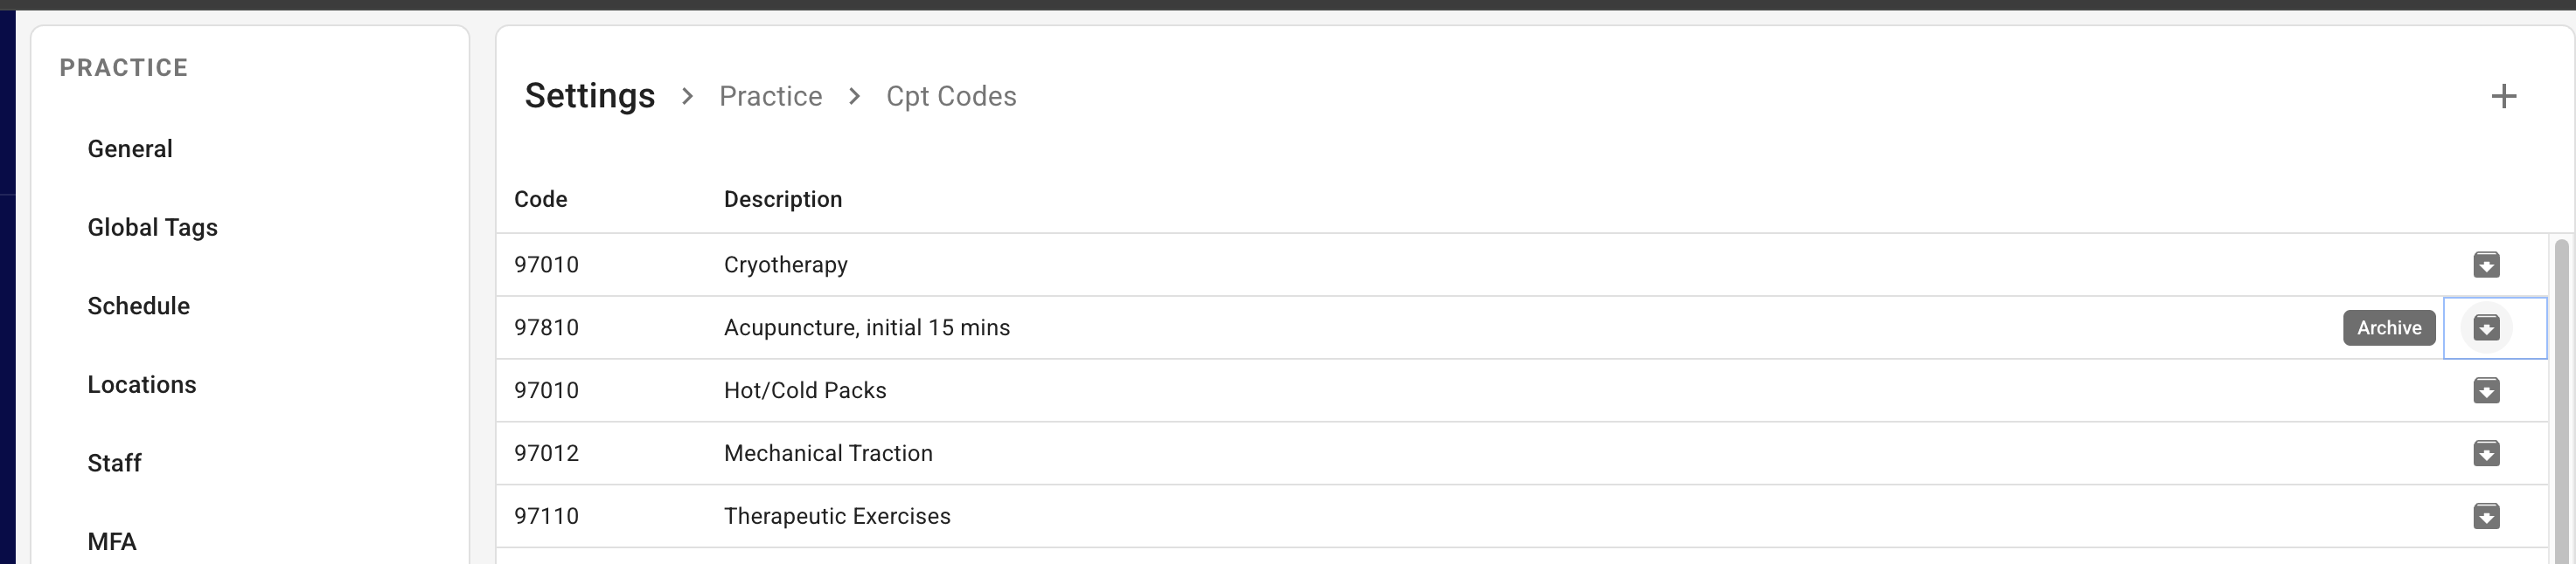Archive the Cryotherapy CPT code
2576x564 pixels.
(x=2486, y=265)
